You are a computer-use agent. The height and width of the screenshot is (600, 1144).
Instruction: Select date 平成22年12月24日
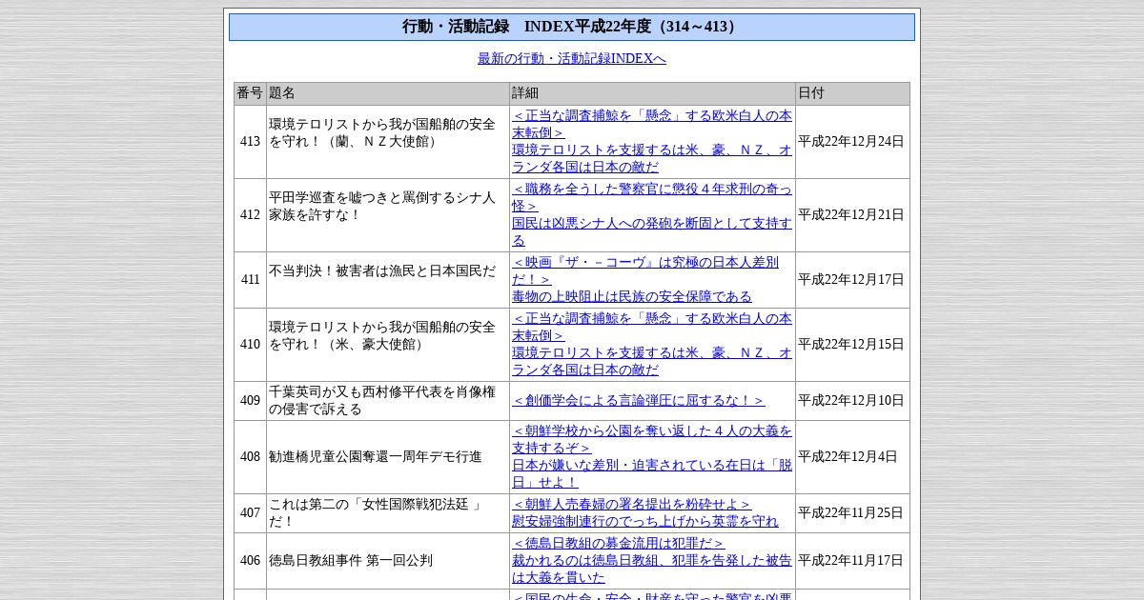click(x=851, y=142)
